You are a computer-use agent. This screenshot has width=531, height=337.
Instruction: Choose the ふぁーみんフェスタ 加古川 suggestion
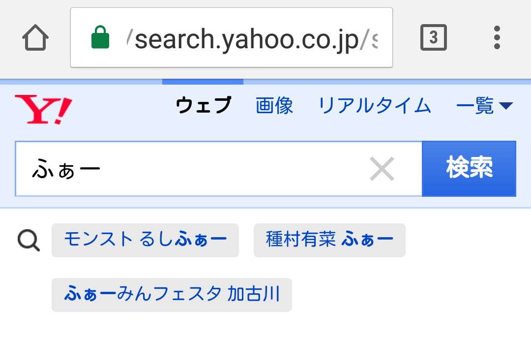(x=172, y=295)
